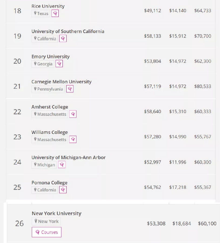Screen dimensions: 220x243
Task: Open the Carnegie Mellon University page link
Action: click(x=62, y=82)
